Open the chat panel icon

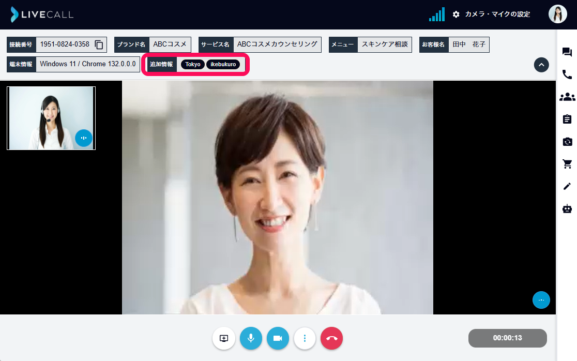click(567, 52)
